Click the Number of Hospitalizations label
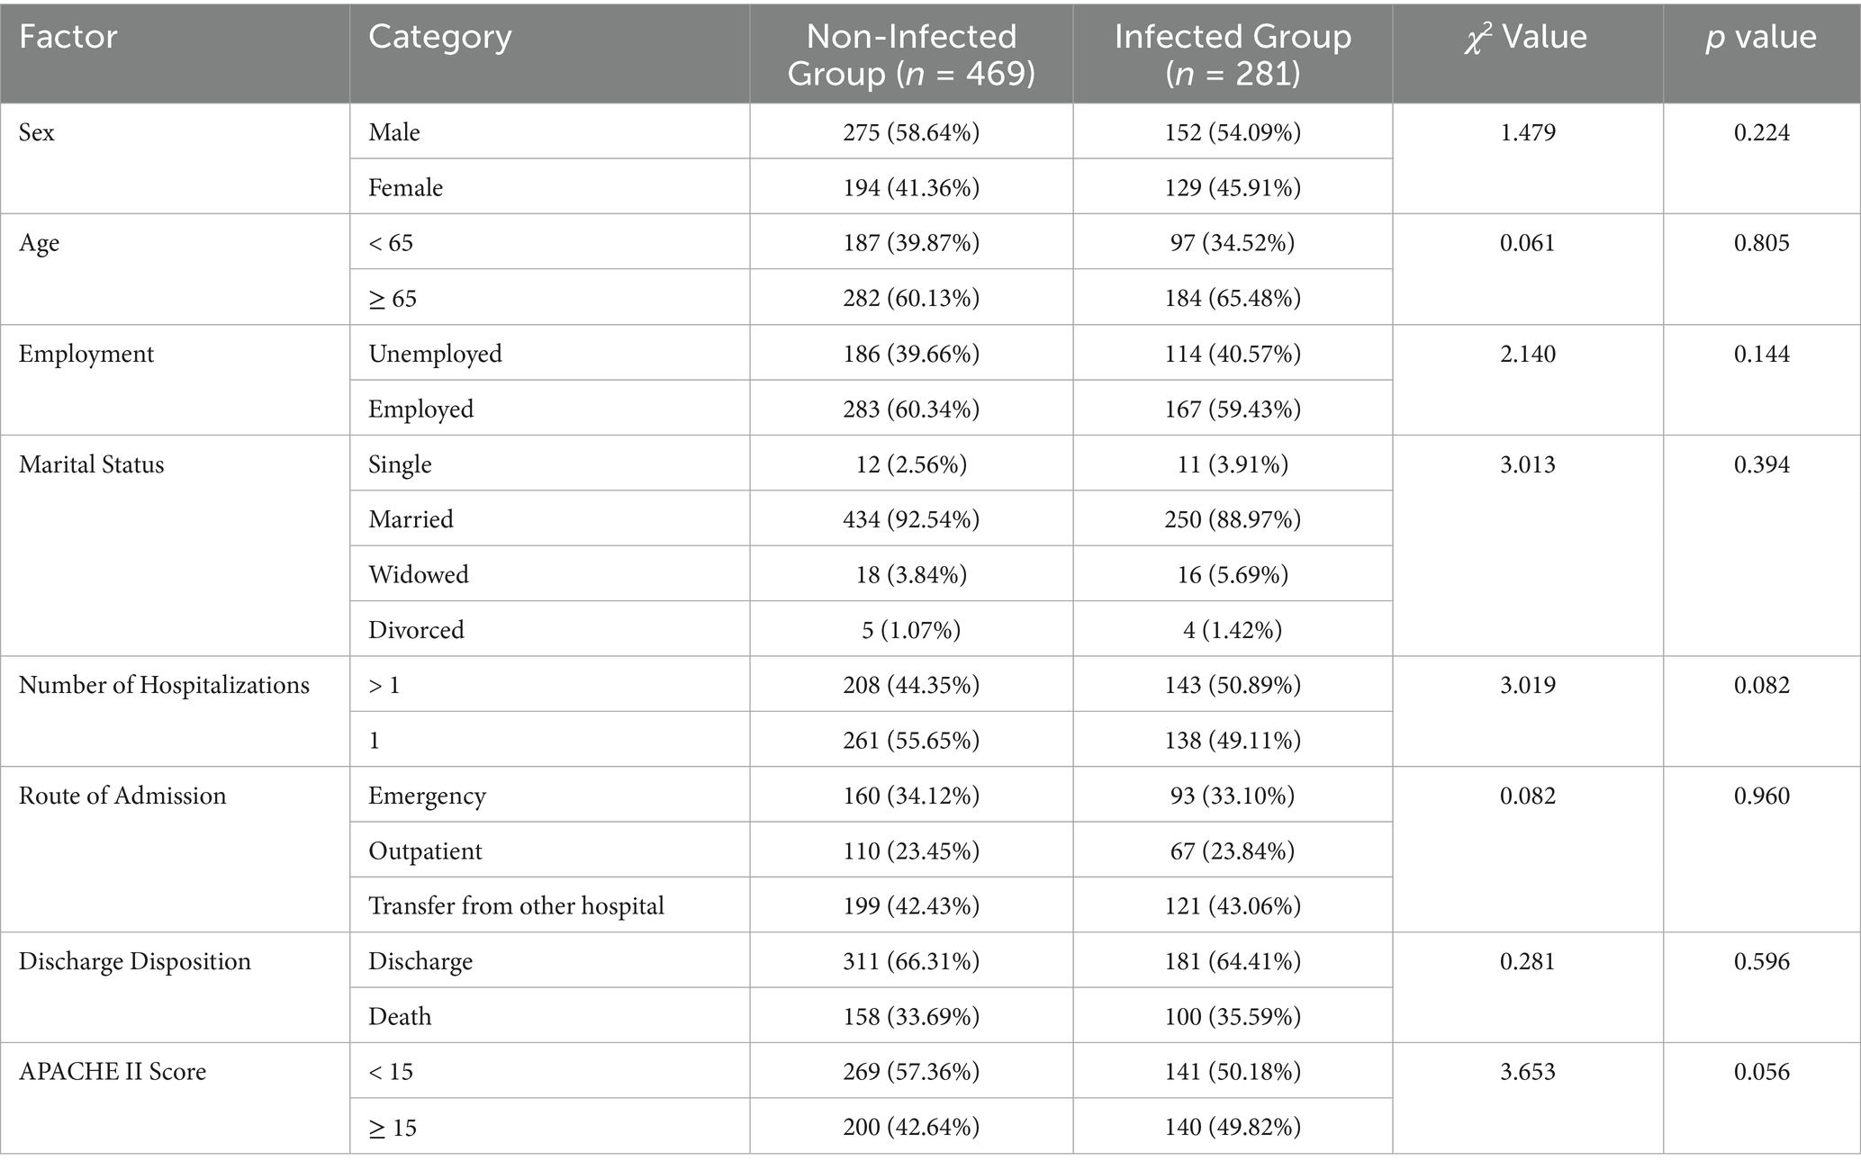1861x1170 pixels. [164, 685]
